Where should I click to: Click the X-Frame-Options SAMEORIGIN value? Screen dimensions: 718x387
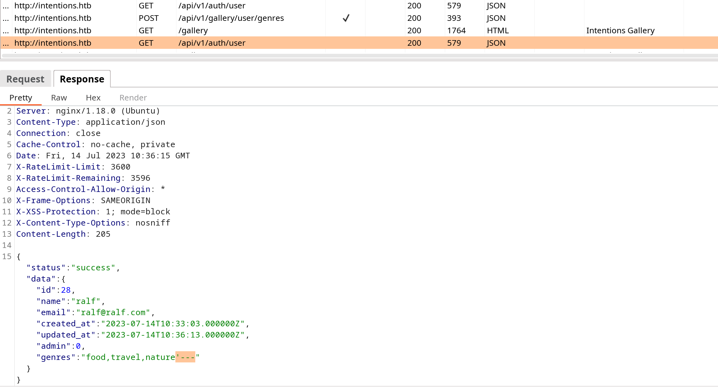[x=126, y=201]
